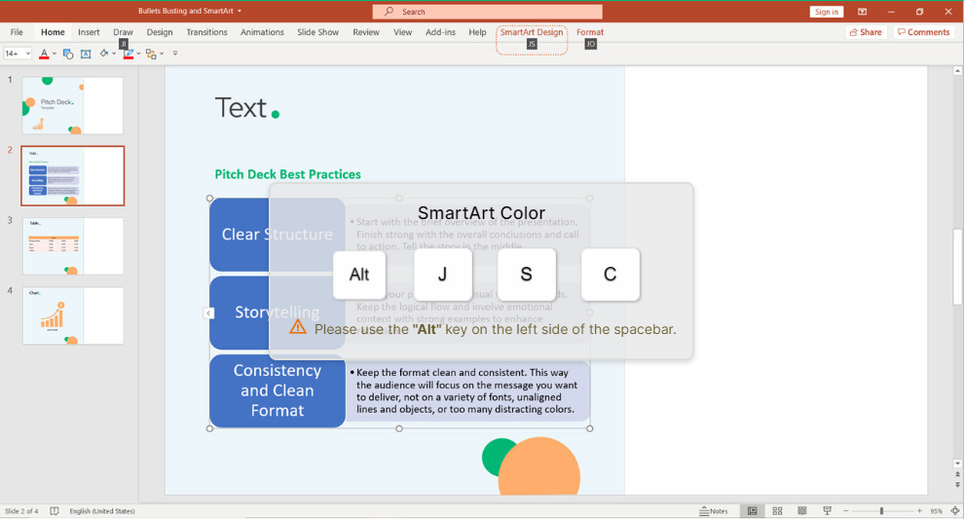This screenshot has width=964, height=519.
Task: Select slide 4 Chart thumbnail
Action: coord(73,315)
